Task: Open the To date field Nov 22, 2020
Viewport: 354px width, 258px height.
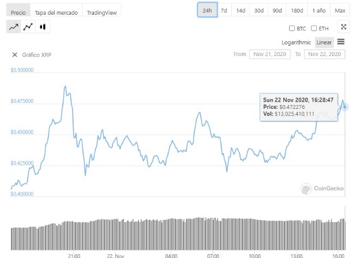Action: pos(325,54)
